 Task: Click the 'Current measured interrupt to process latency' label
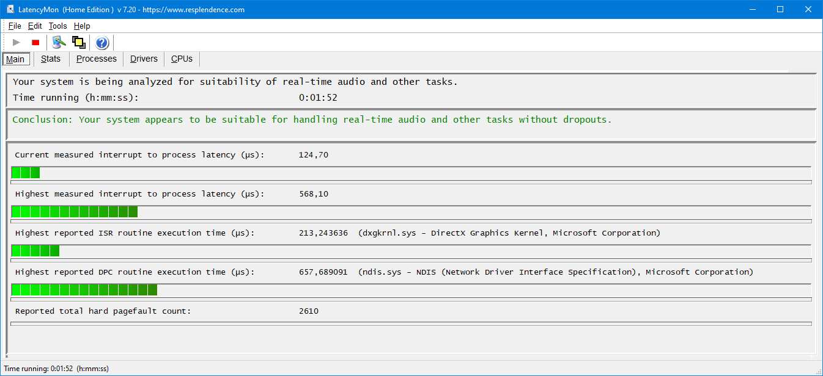(x=140, y=155)
